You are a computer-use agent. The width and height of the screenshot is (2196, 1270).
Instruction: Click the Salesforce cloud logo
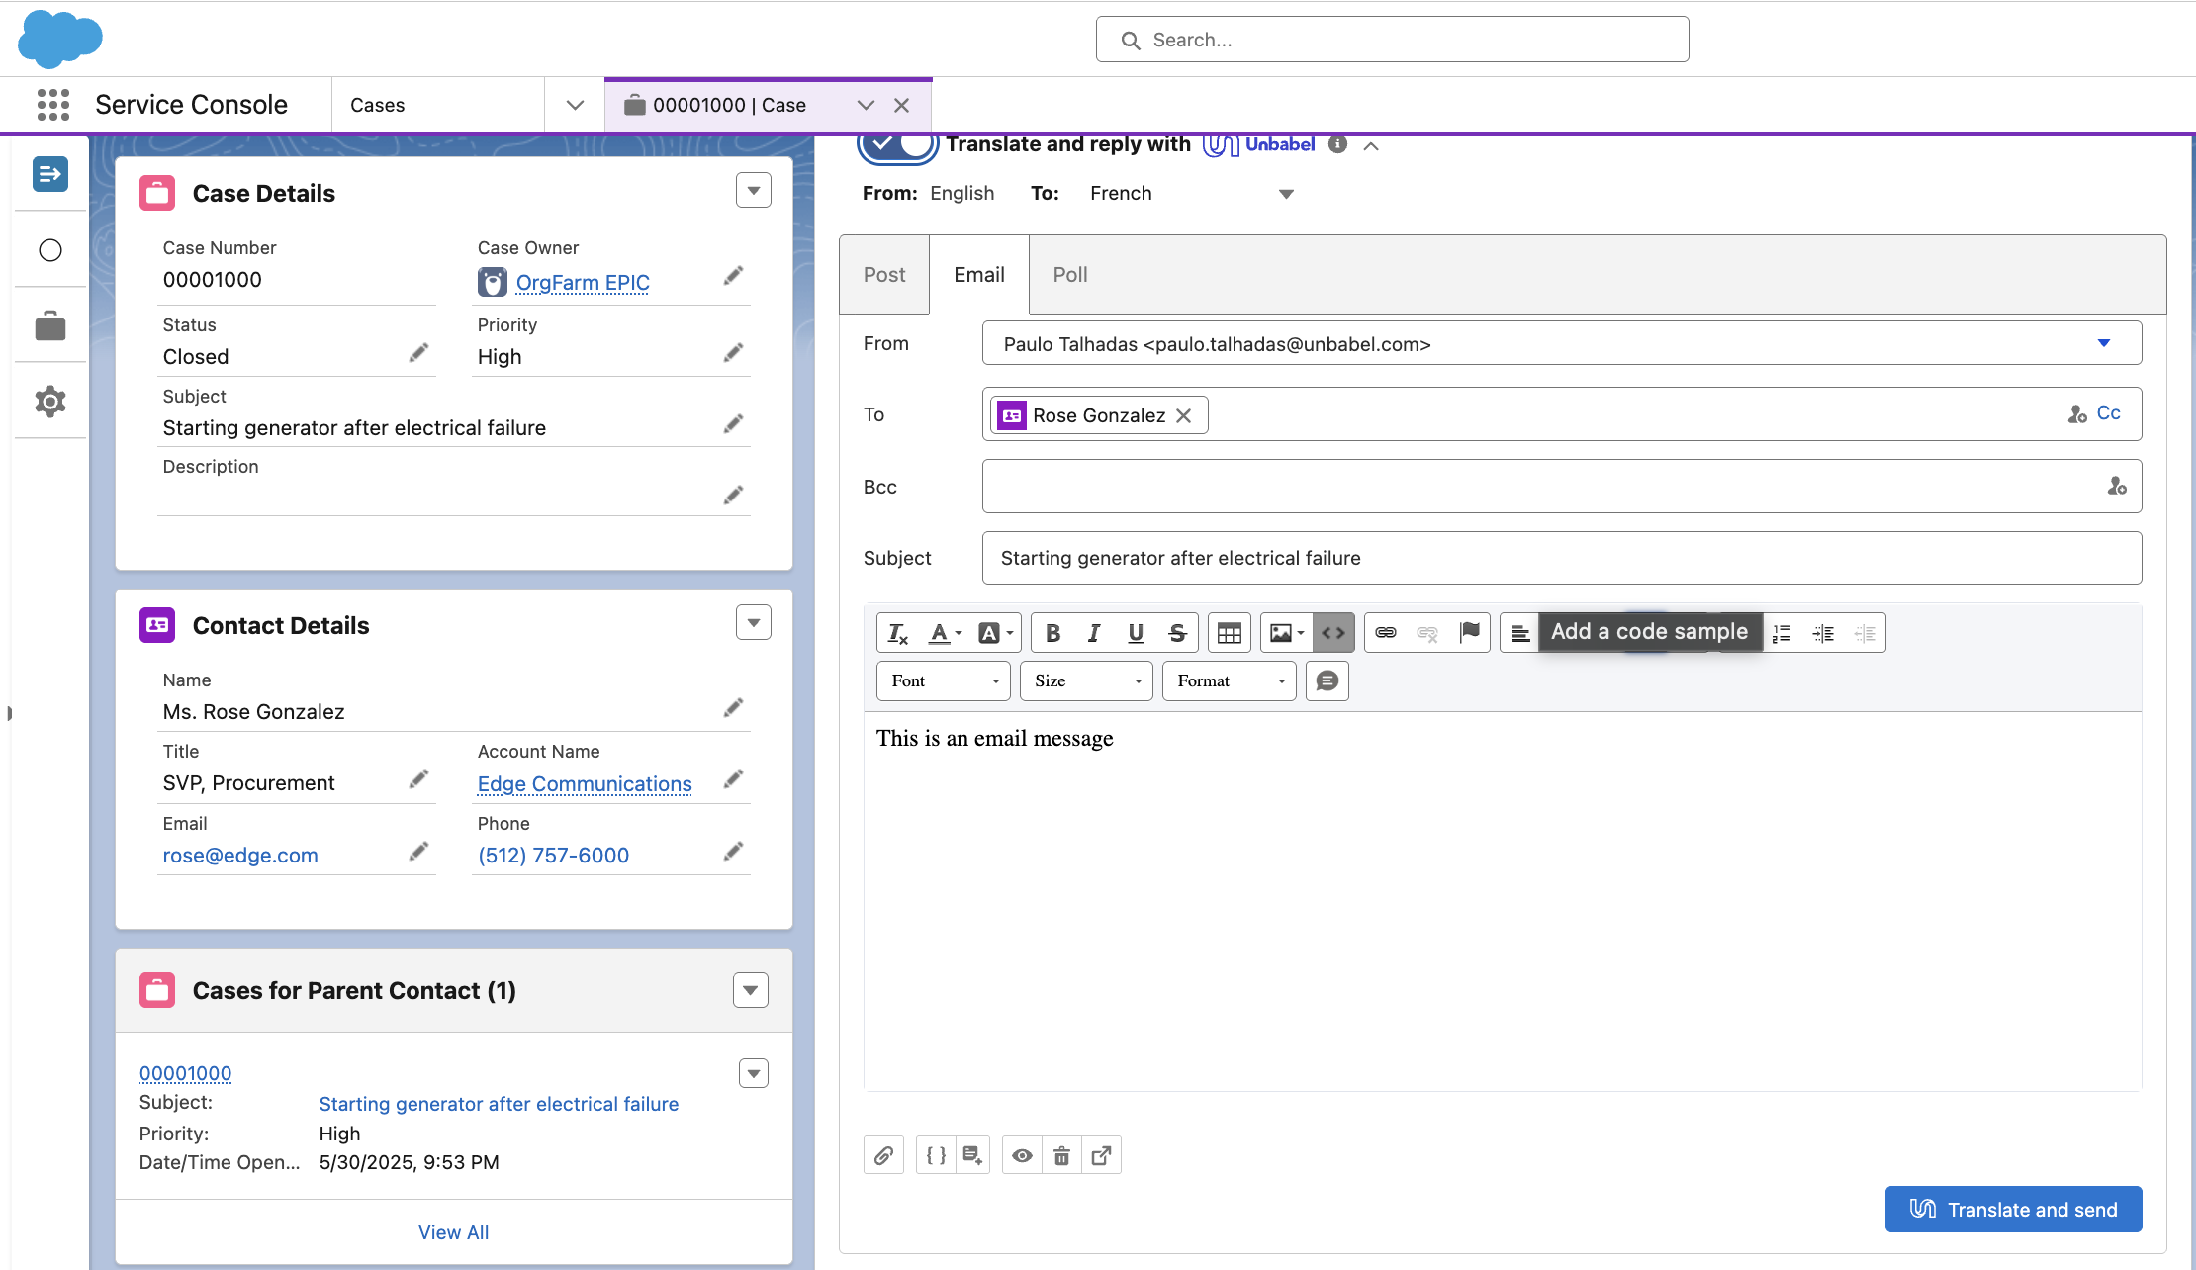[60, 39]
